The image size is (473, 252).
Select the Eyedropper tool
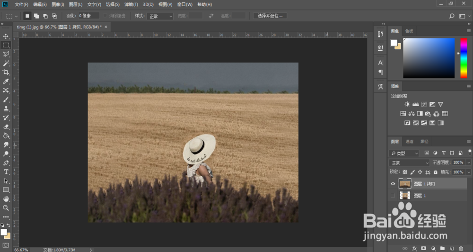coord(6,81)
